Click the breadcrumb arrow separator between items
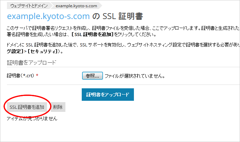The width and height of the screenshot is (240, 142). pyautogui.click(x=51, y=6)
